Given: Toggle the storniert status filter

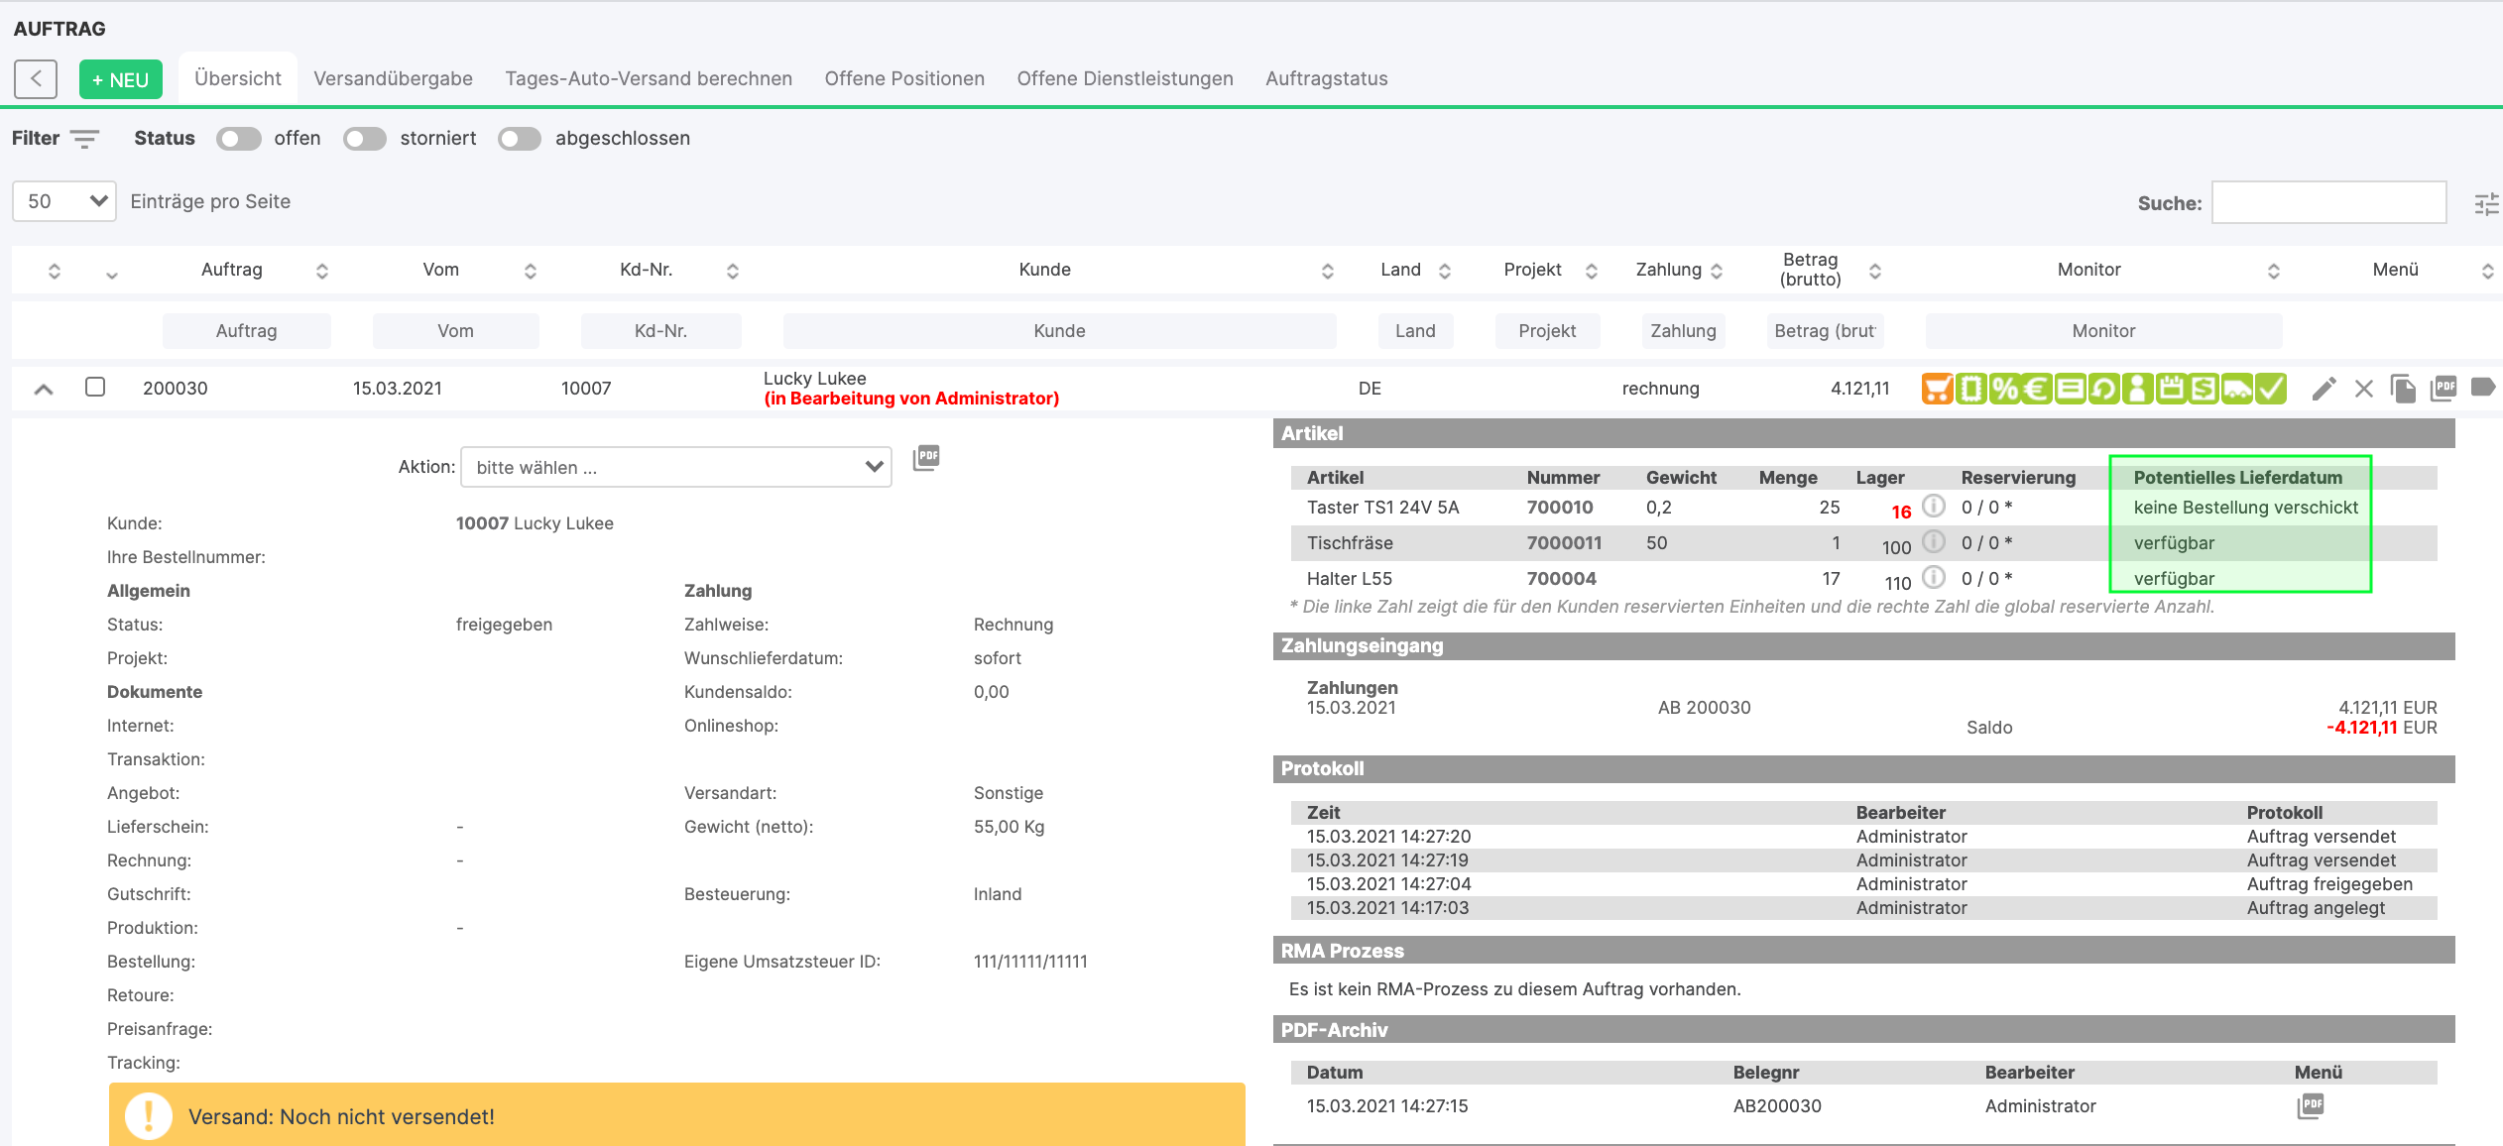Looking at the screenshot, I should click(364, 139).
